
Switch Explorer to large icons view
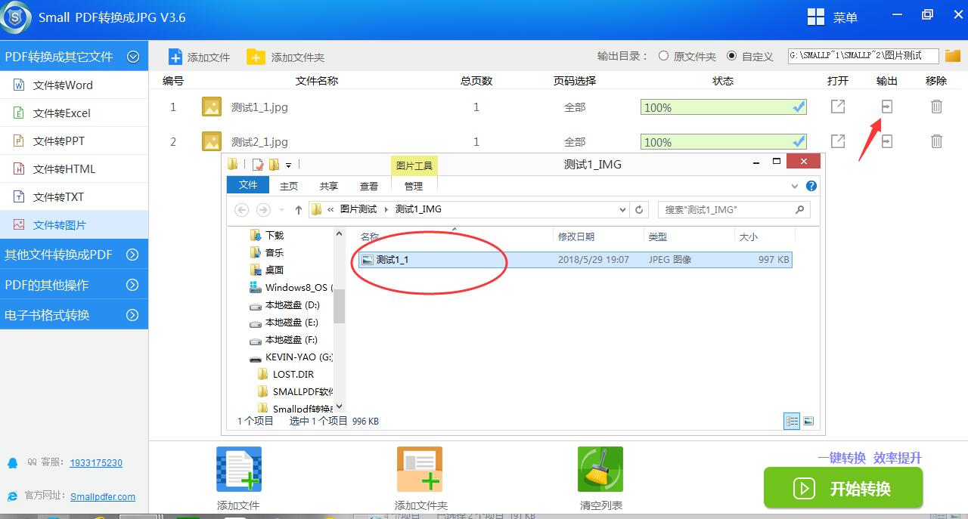coord(808,422)
